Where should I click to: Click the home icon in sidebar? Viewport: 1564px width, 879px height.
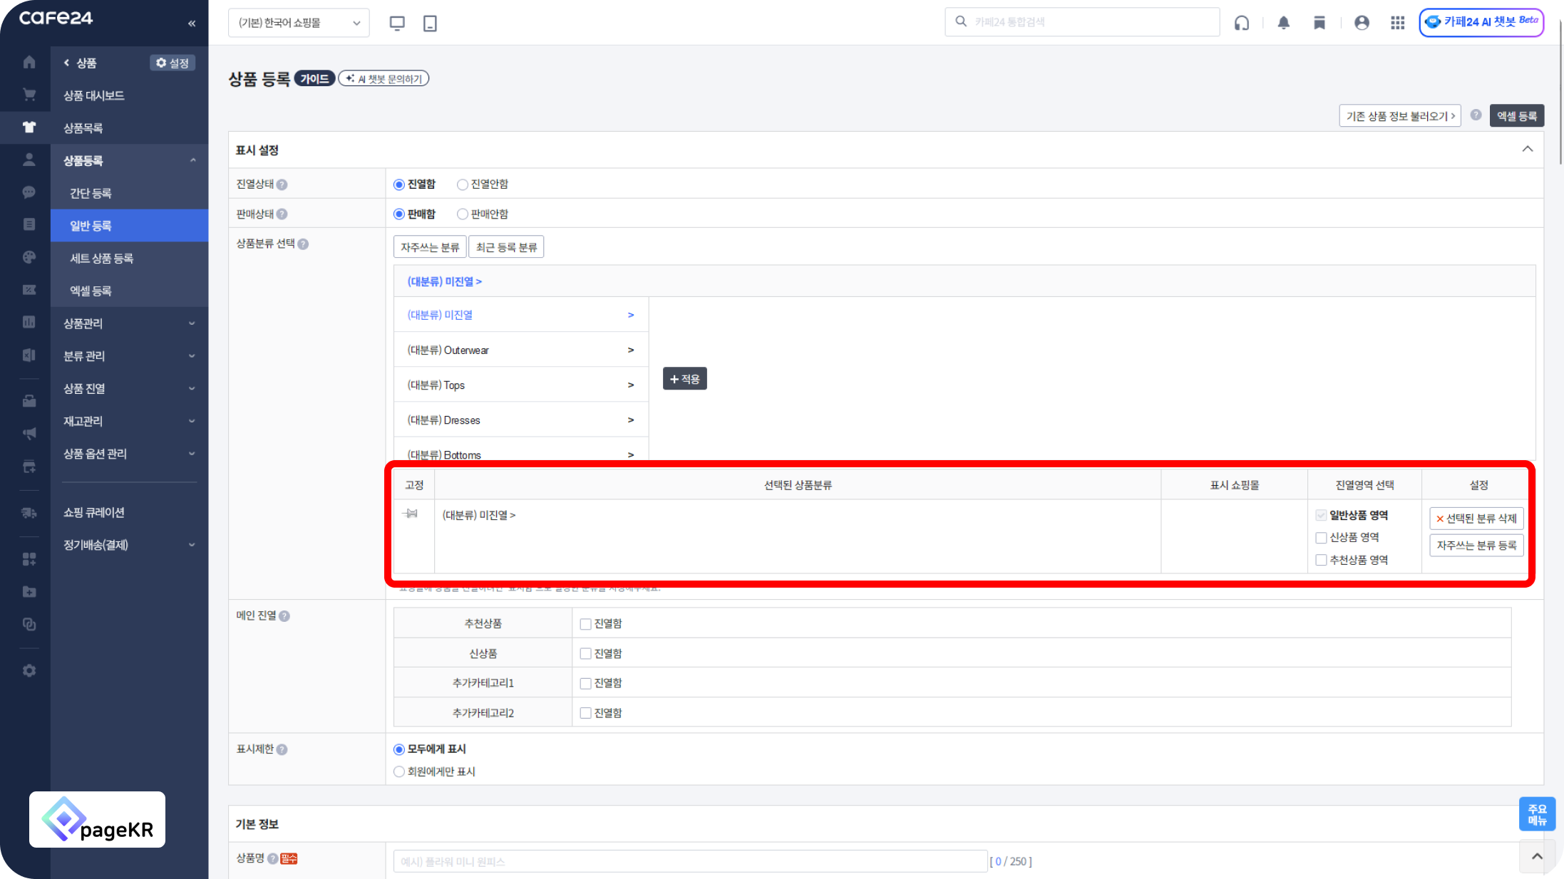click(29, 62)
